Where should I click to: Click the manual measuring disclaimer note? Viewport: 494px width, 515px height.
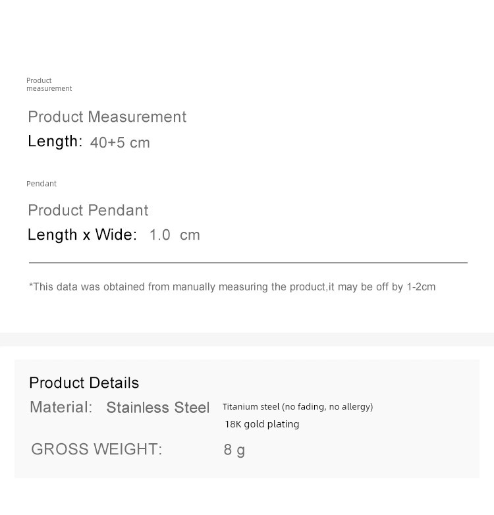click(x=233, y=286)
